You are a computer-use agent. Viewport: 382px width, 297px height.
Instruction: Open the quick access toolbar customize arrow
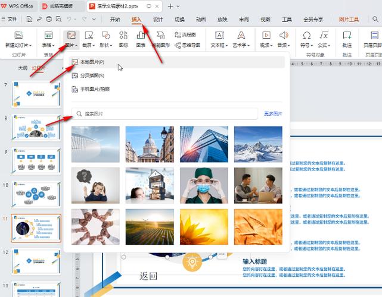pyautogui.click(x=94, y=19)
